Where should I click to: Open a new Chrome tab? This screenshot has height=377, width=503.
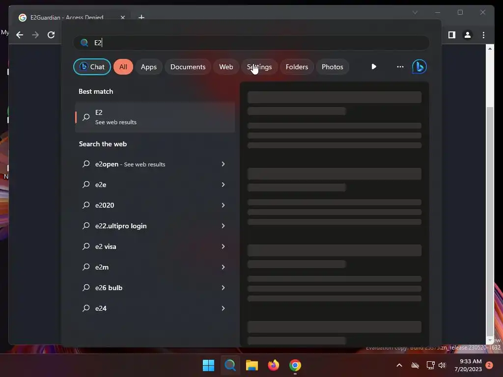click(x=141, y=17)
